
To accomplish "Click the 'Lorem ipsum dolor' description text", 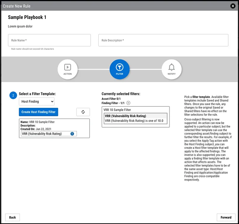I will [20, 26].
